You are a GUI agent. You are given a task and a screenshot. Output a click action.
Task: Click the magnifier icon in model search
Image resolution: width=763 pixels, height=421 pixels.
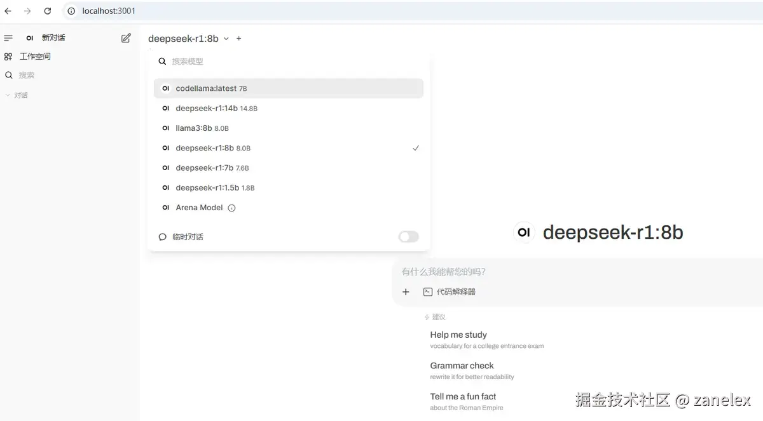[162, 62]
